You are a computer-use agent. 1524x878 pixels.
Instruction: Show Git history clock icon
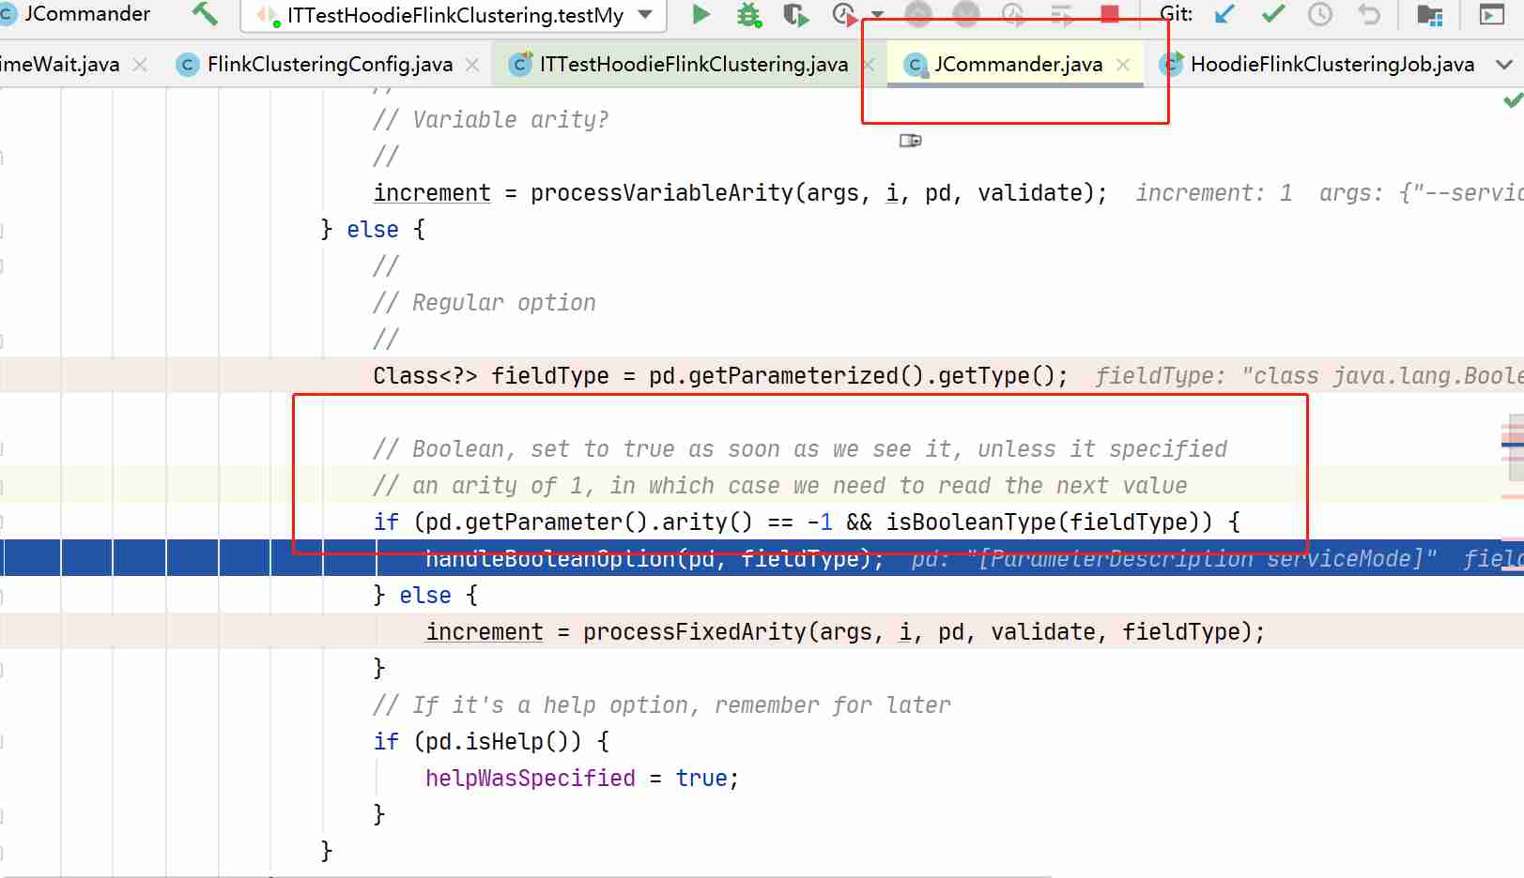pos(1320,14)
